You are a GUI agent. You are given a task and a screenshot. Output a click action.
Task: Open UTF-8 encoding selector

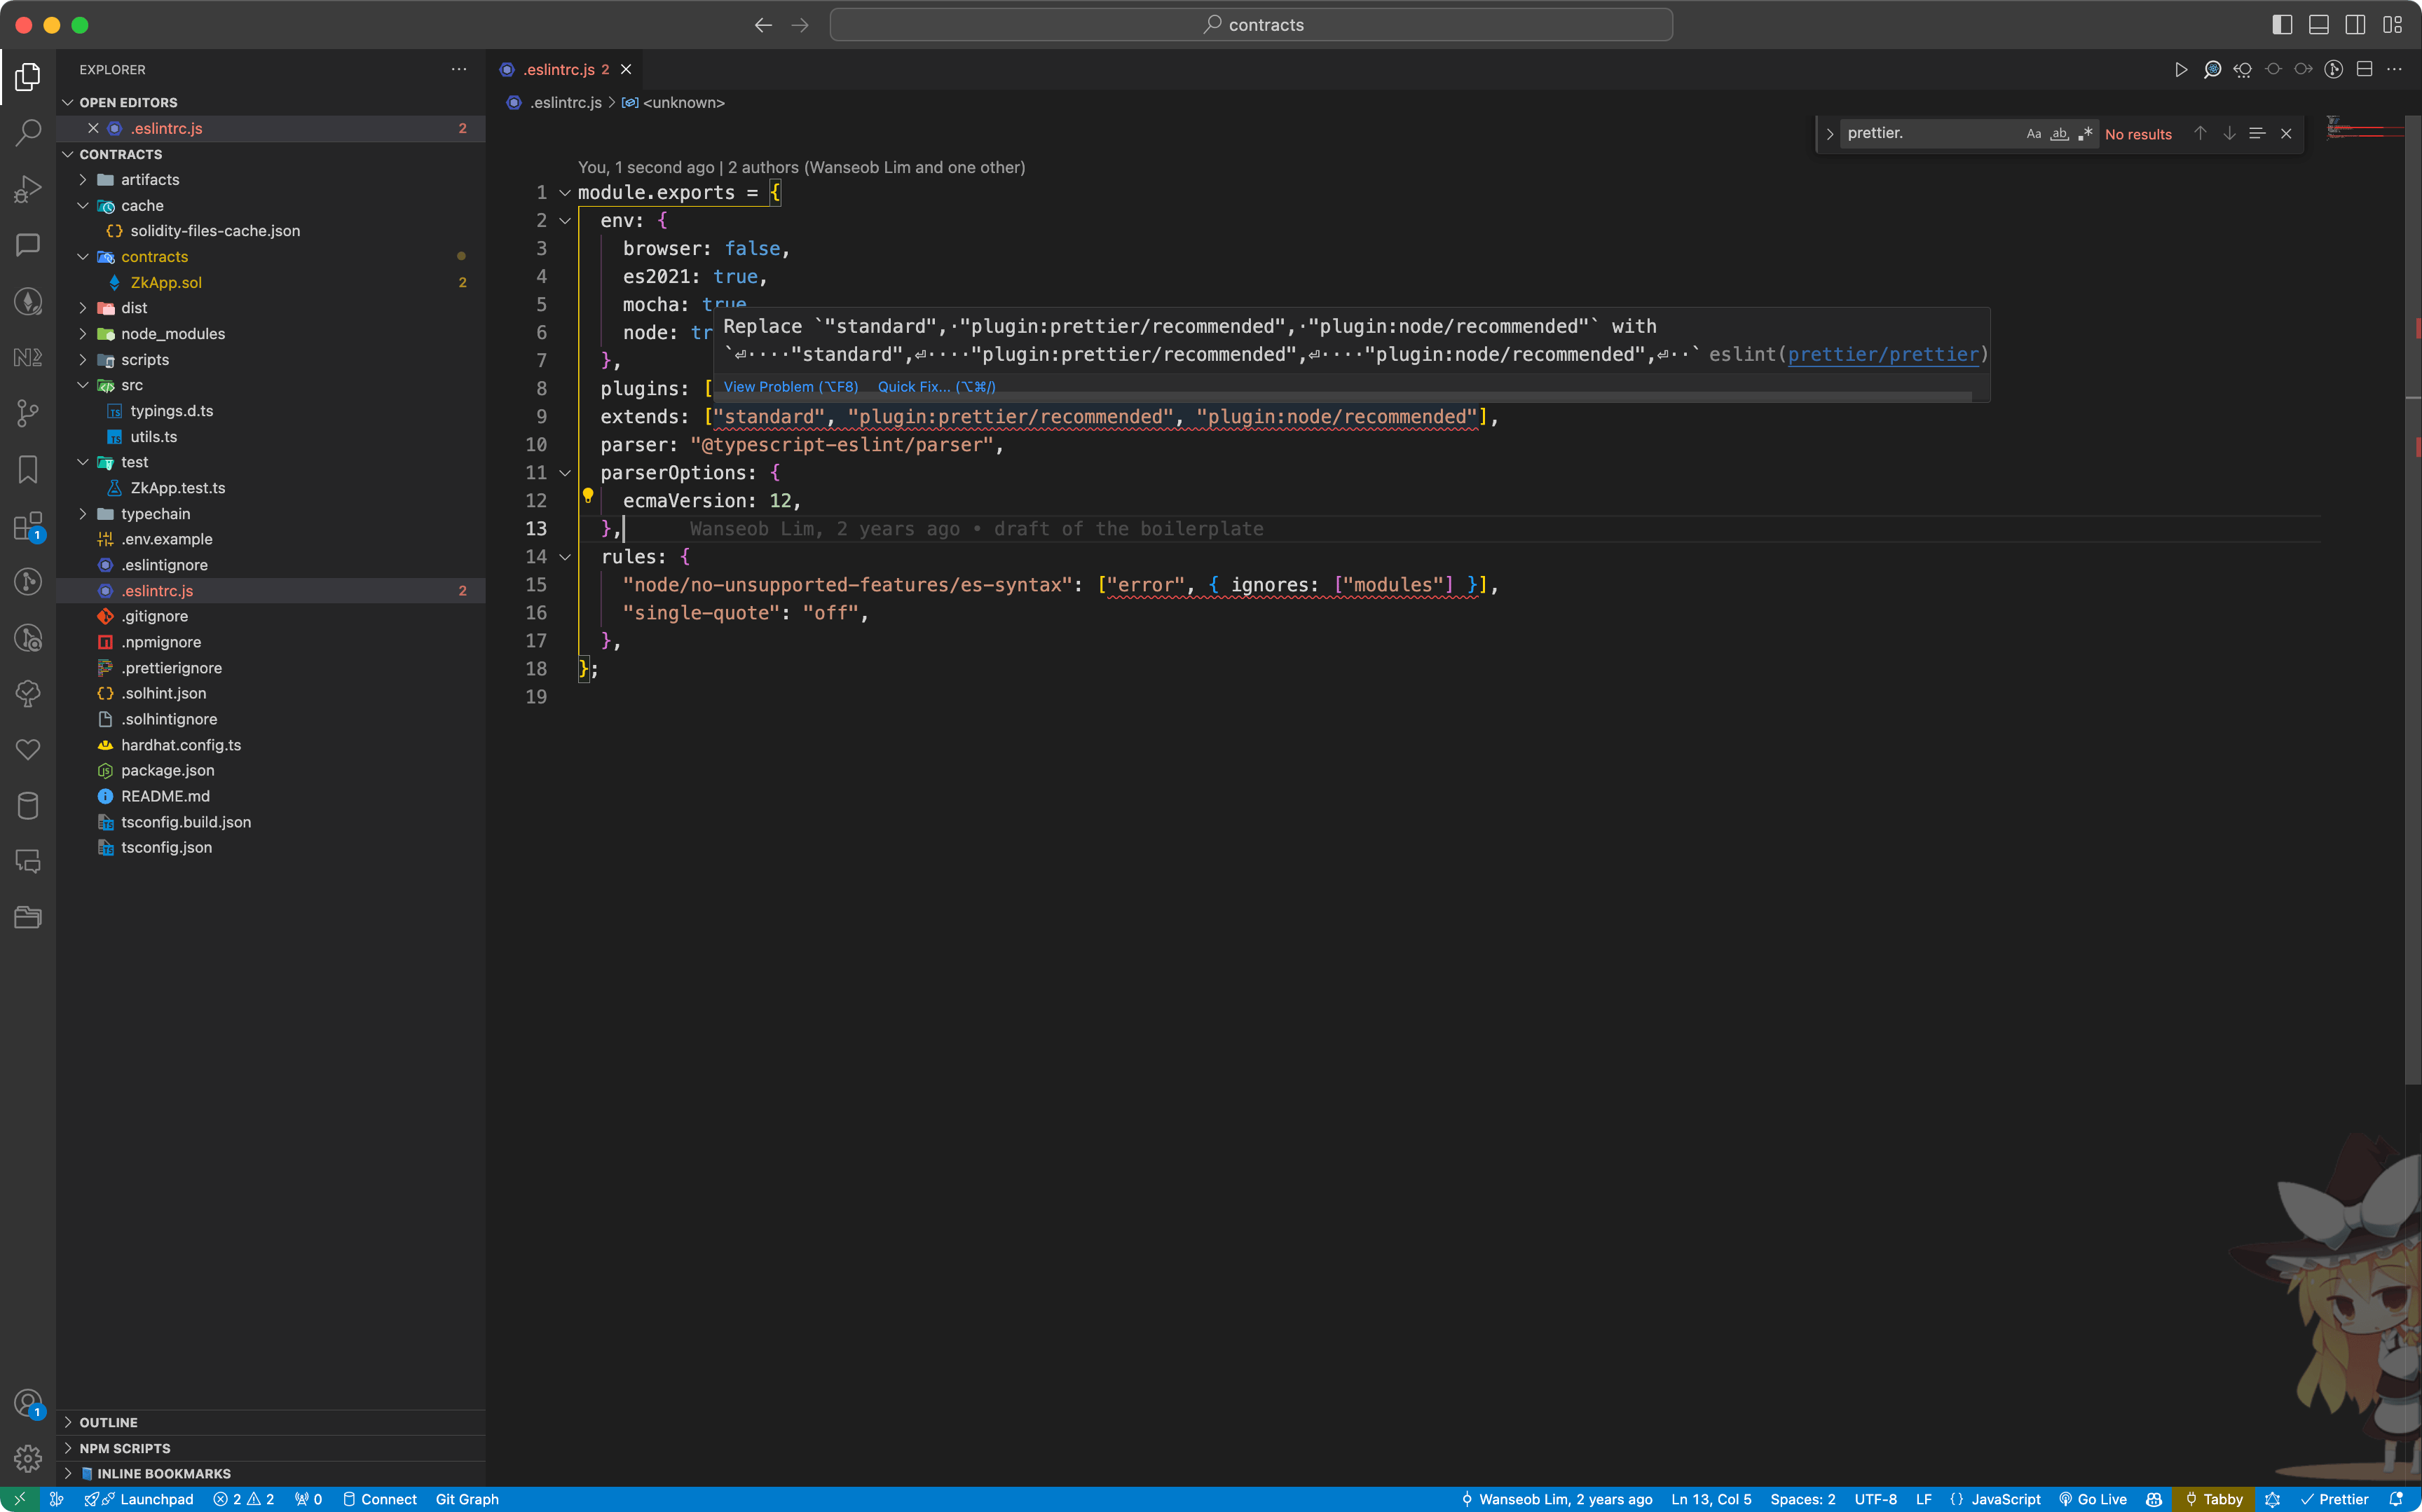(x=1875, y=1499)
